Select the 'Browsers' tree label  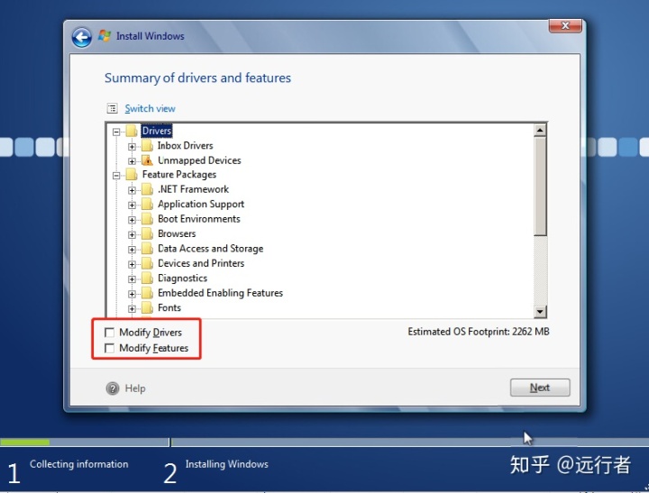177,233
